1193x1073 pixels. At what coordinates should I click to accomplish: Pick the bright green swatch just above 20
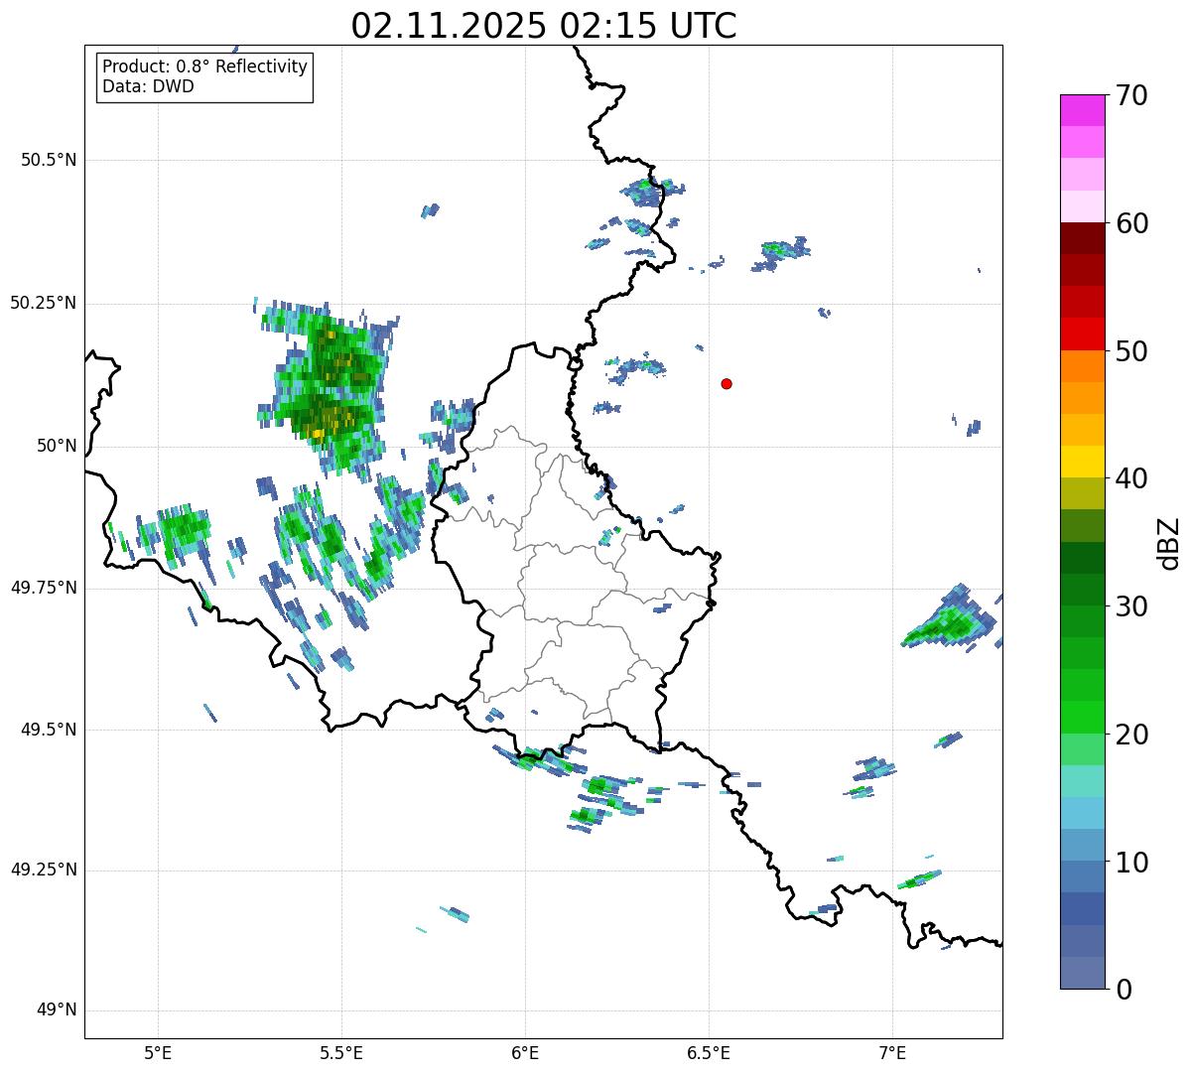pos(1082,717)
